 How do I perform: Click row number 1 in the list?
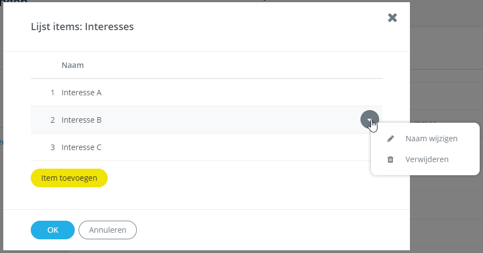(x=53, y=93)
